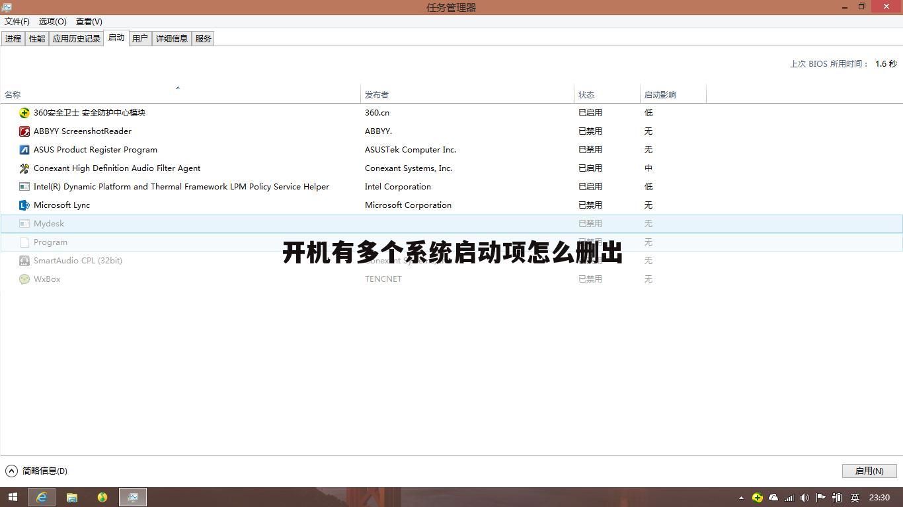Switch to the 服务 tab
903x507 pixels.
click(204, 39)
